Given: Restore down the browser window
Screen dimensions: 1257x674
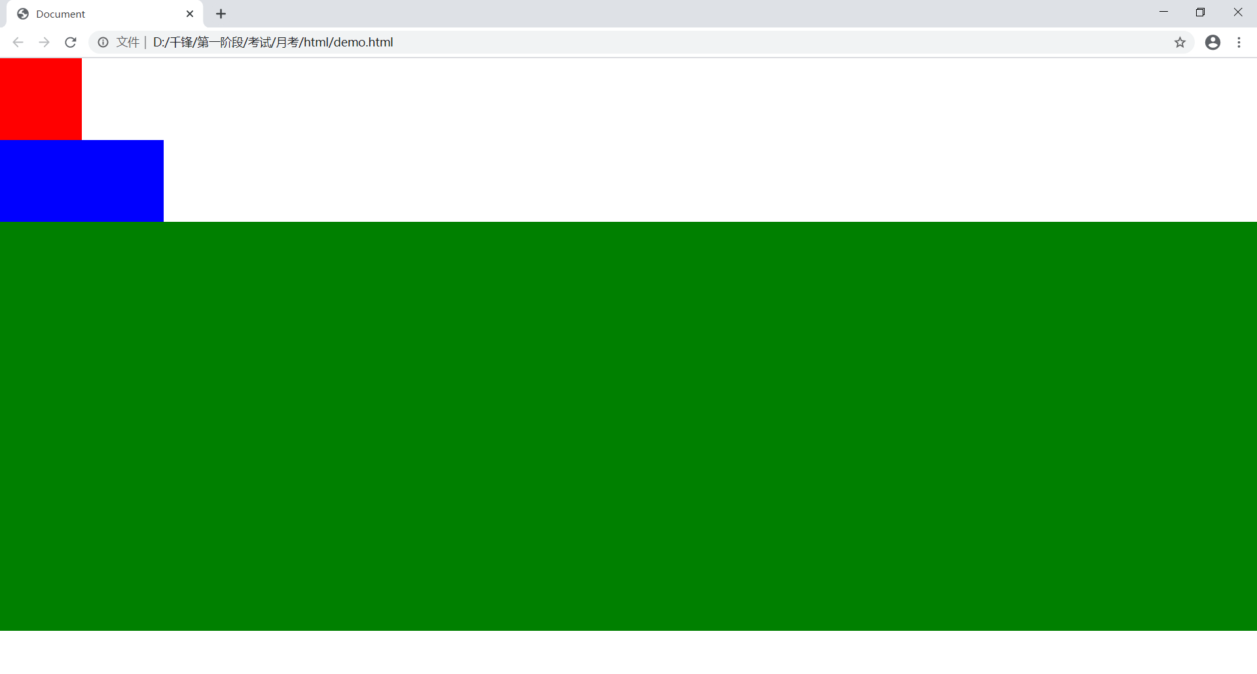Looking at the screenshot, I should coord(1200,12).
